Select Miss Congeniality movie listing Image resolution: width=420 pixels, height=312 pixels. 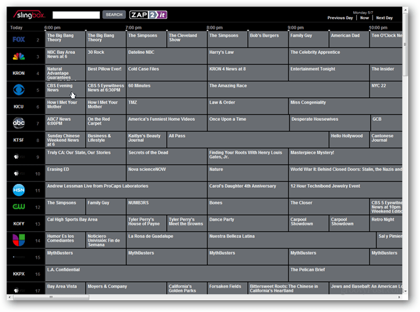point(345,106)
